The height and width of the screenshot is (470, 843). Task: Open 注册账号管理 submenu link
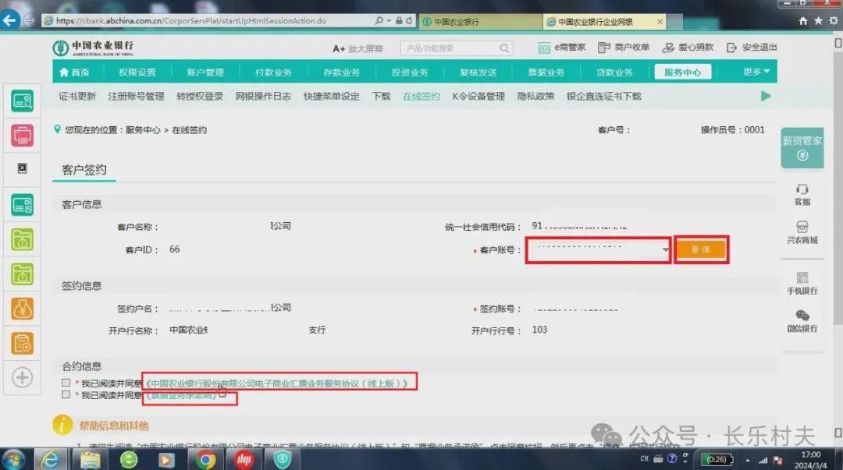click(x=136, y=96)
